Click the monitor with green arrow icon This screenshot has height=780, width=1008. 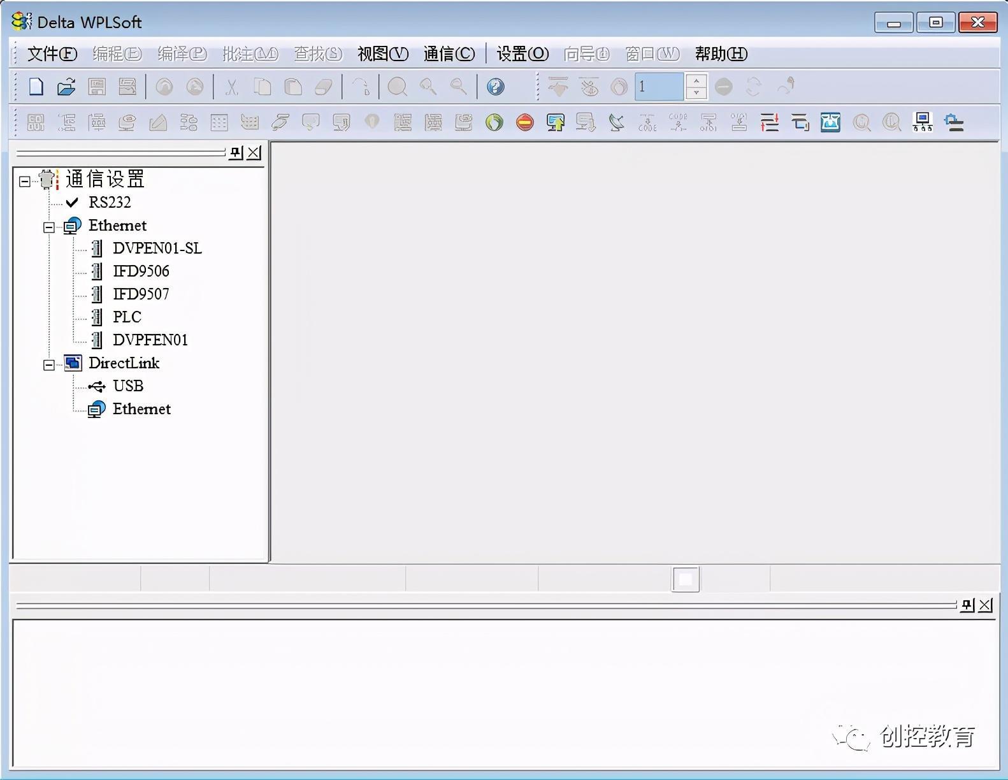[x=555, y=122]
